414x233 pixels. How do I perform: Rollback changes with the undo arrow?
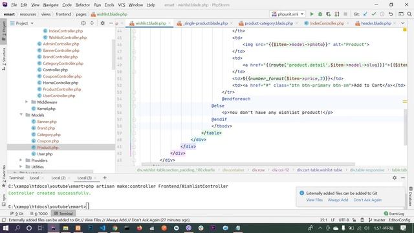pos(391,14)
